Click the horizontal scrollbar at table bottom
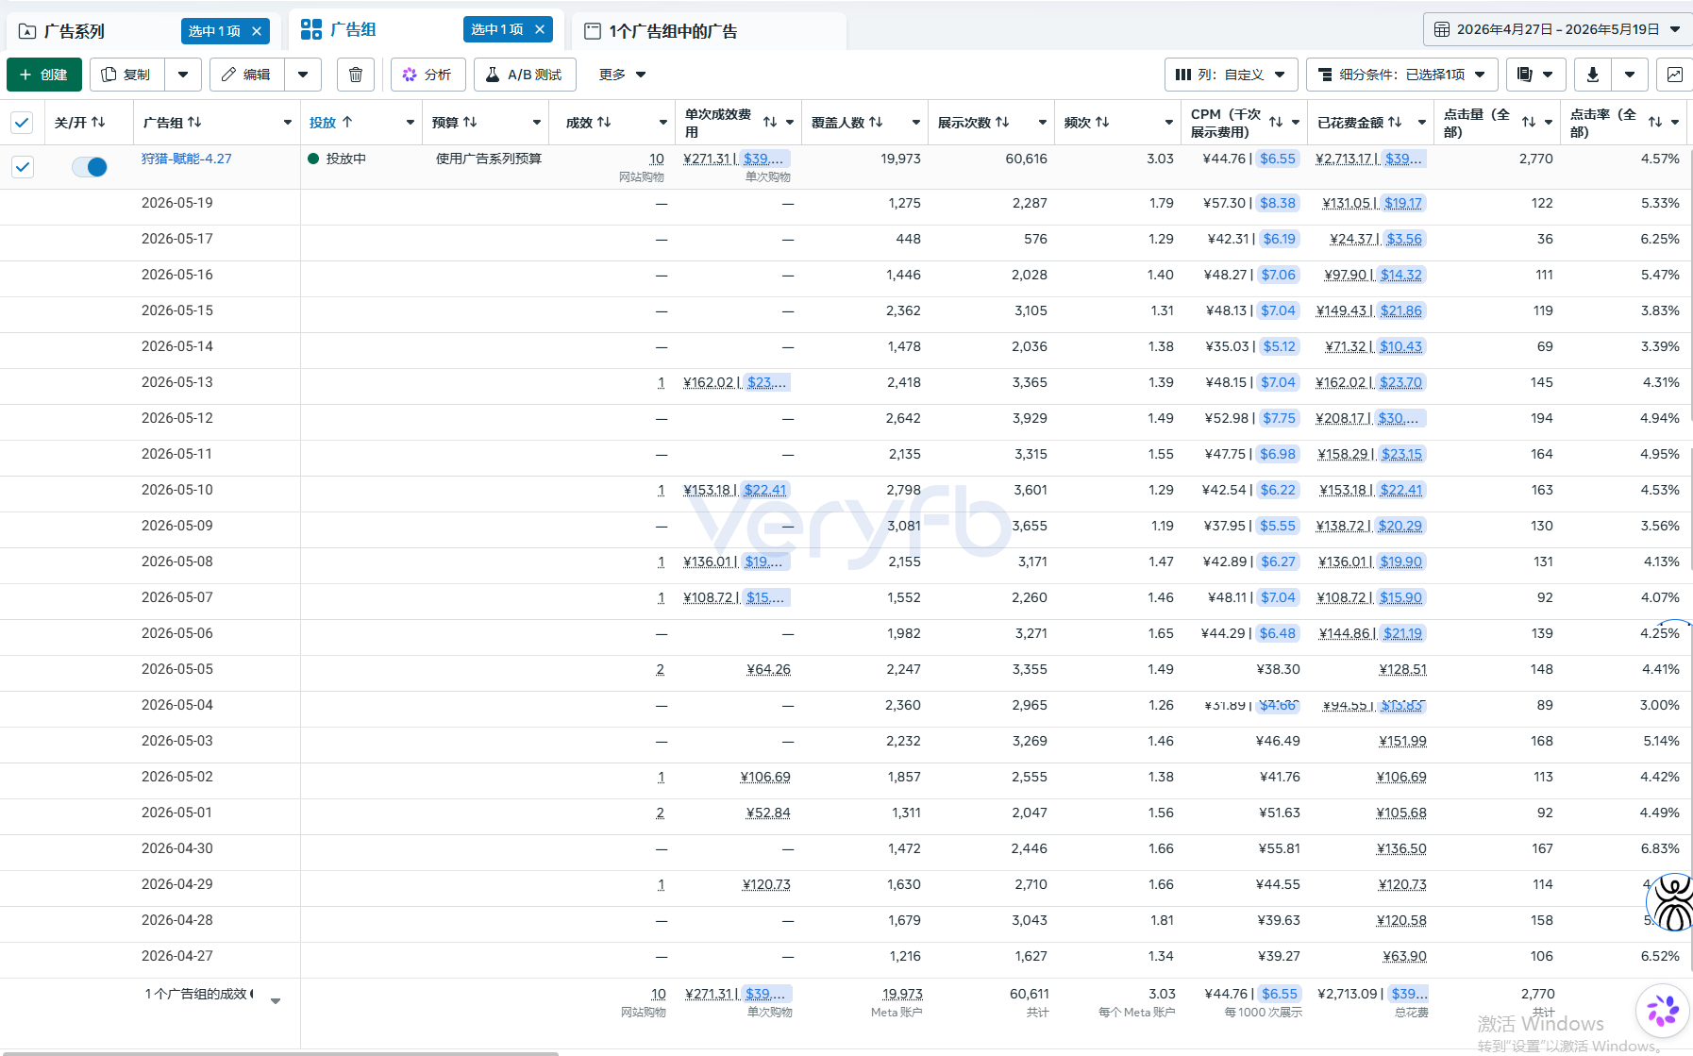1693x1056 pixels. tap(279, 1052)
